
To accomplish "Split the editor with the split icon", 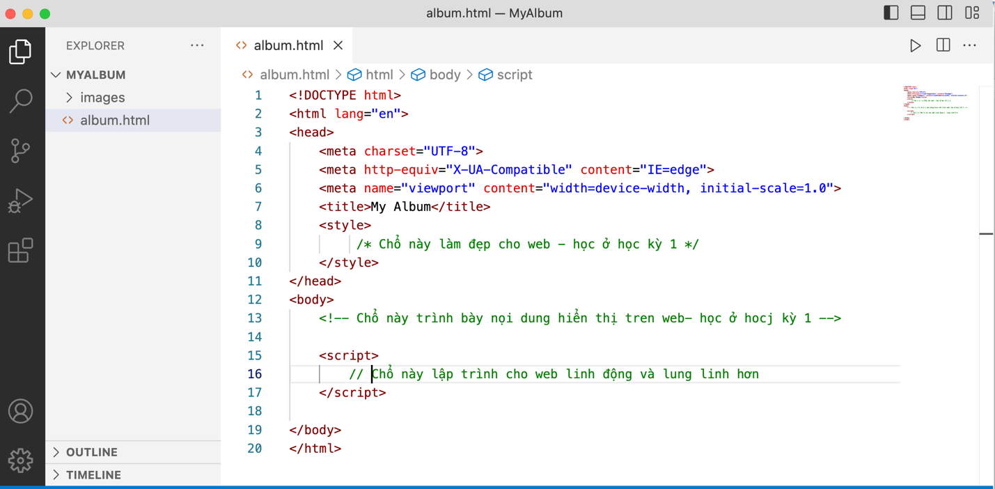I will [943, 45].
